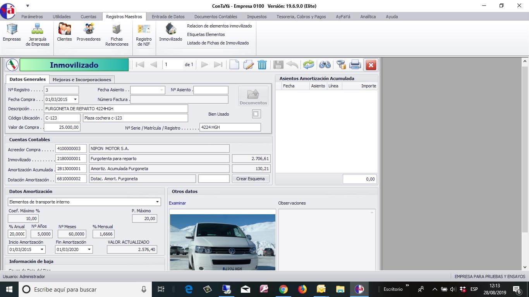Click the Importe column header
529x297 pixels.
click(368, 86)
